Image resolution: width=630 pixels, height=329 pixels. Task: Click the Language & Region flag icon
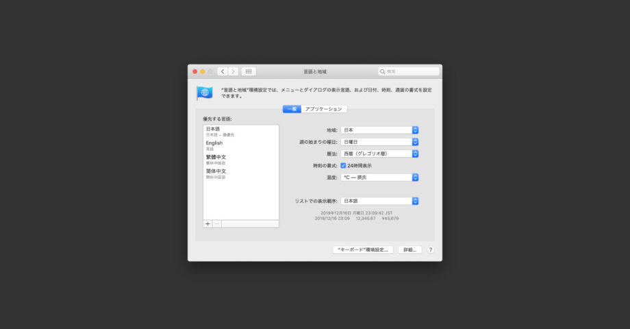click(204, 93)
